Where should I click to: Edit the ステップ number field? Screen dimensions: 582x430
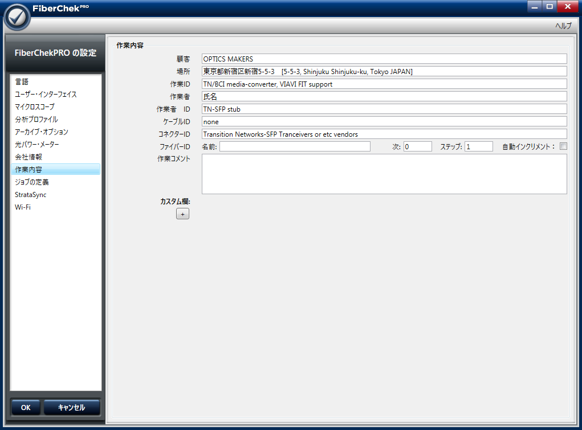coord(479,146)
